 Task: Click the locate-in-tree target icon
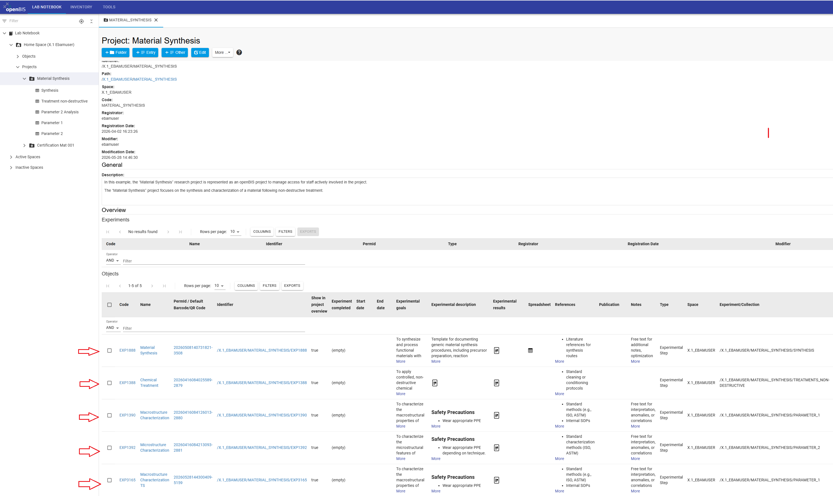(81, 21)
